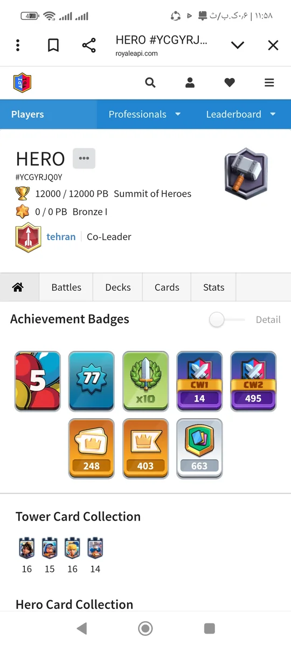Click the ellipsis button beside HERO
Image resolution: width=291 pixels, height=646 pixels.
84,158
